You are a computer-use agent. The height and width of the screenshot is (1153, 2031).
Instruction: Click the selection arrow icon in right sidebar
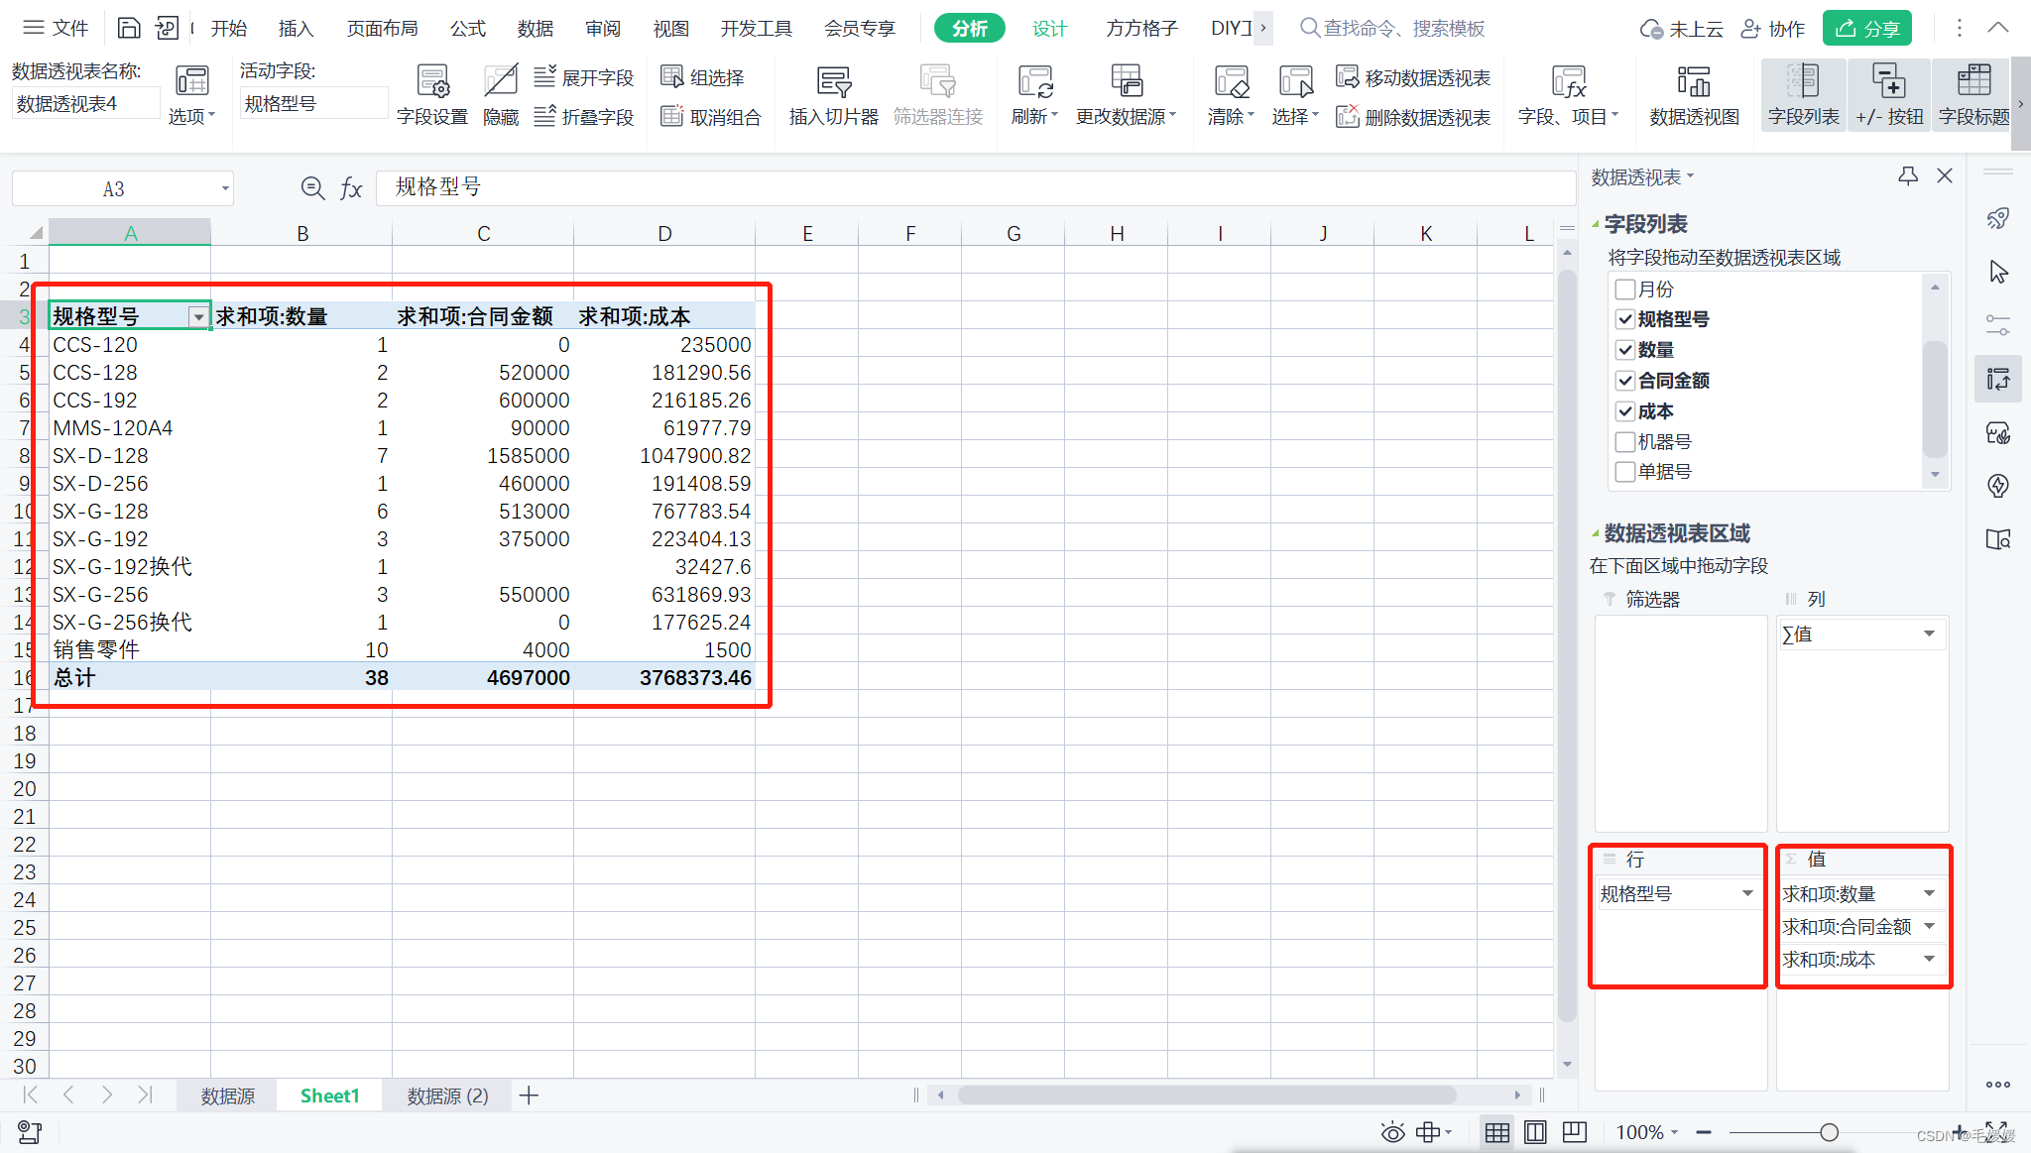click(1998, 272)
